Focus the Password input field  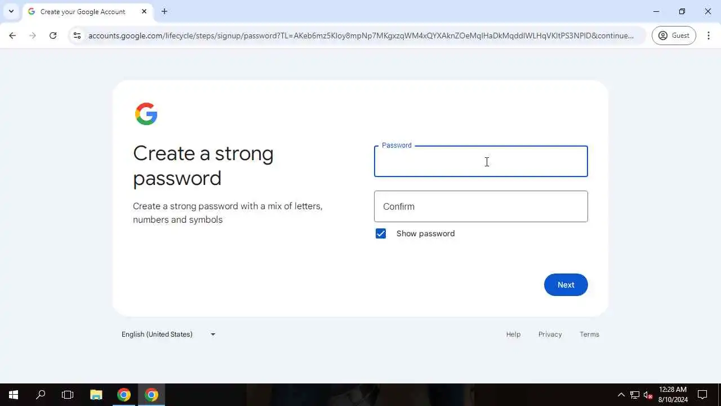tap(481, 161)
